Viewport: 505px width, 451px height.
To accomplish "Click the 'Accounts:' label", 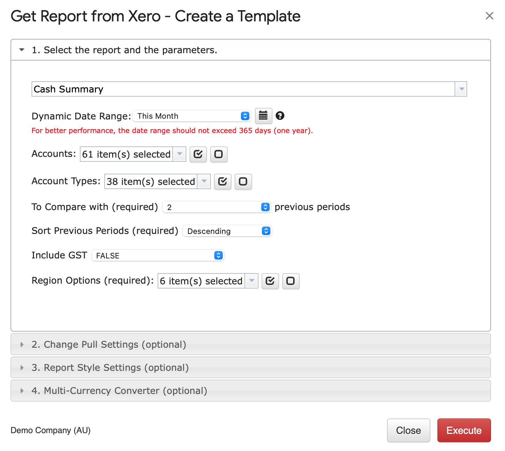I will [54, 154].
